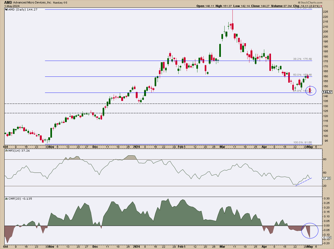Click the 100.0%: 91.66 Fibonacci label
The image size is (334, 249).
pos(302,142)
